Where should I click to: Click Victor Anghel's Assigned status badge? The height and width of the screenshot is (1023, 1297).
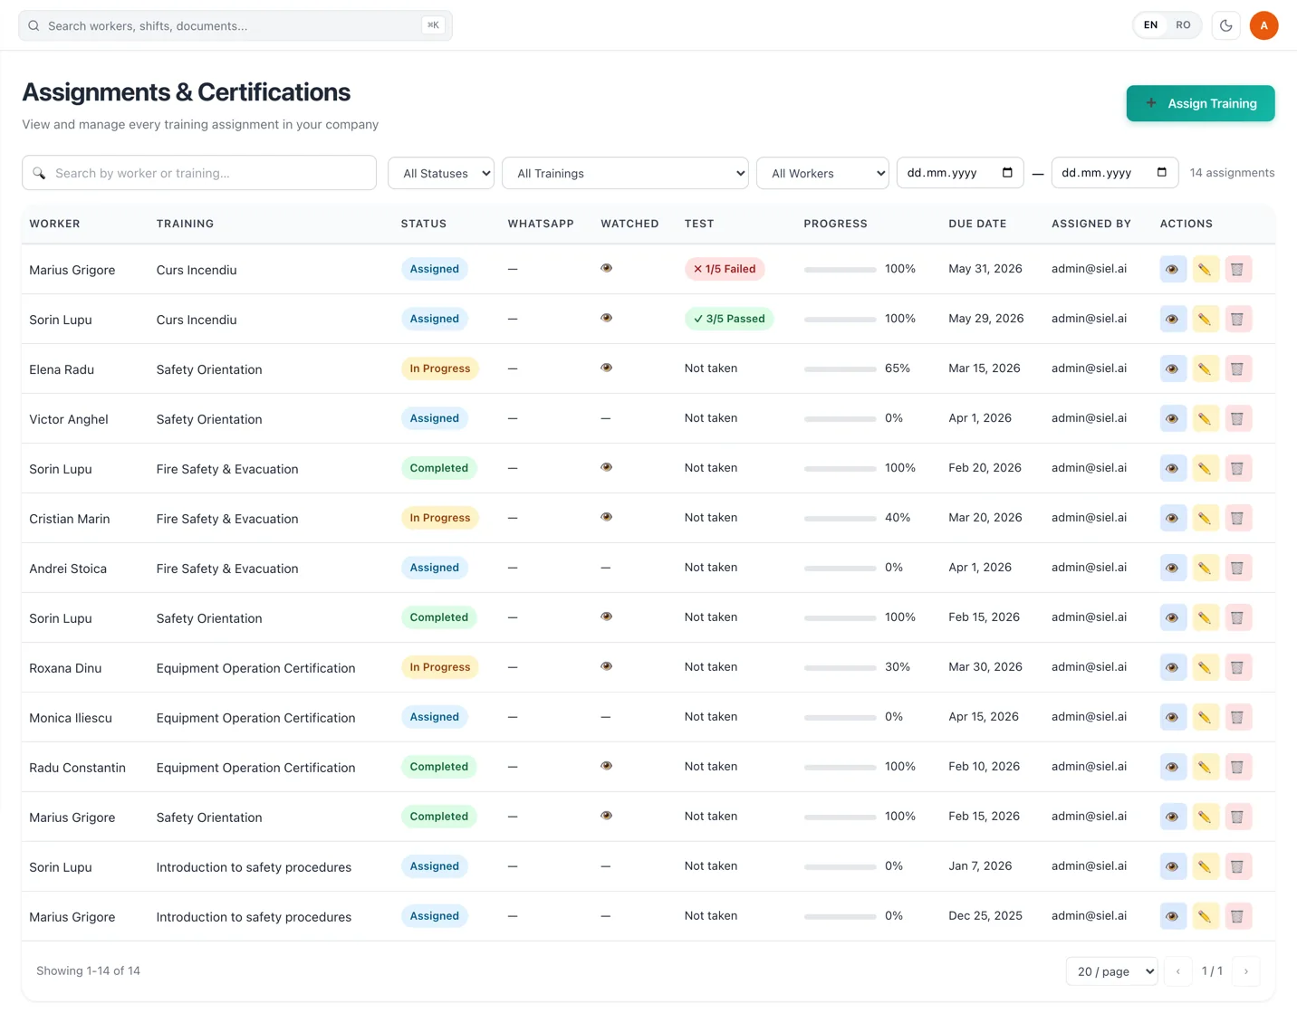tap(435, 418)
